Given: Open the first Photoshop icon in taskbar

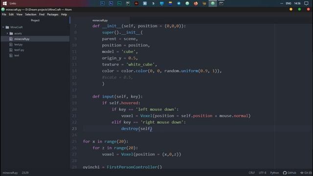Looking at the screenshot, I should tap(102, 3).
